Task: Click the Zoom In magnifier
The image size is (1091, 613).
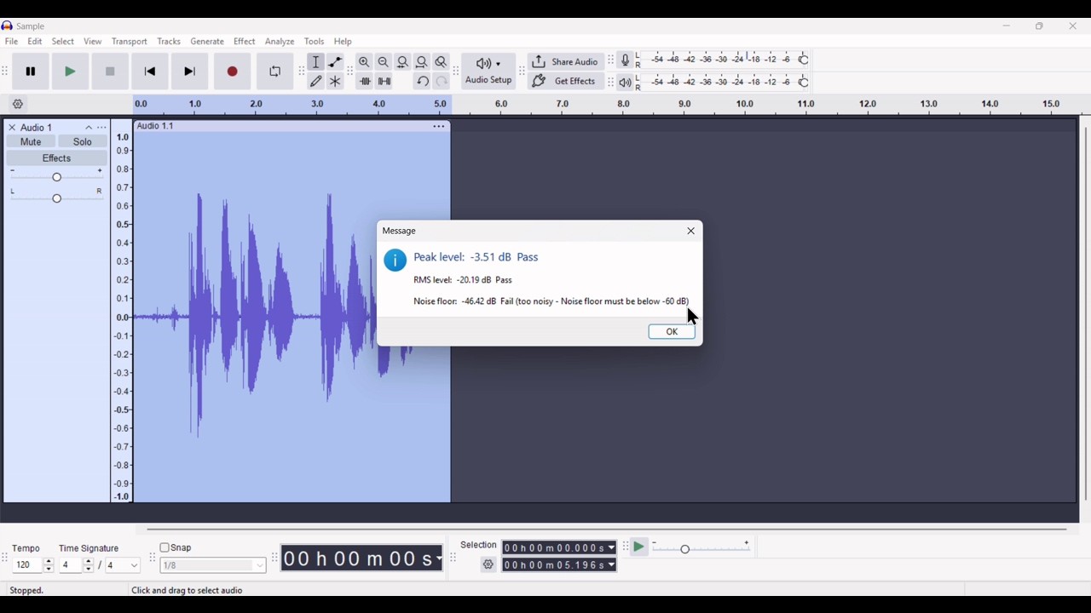Action: 365,62
